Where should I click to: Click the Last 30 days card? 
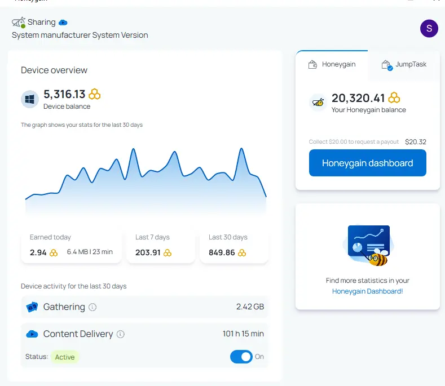[x=234, y=245]
